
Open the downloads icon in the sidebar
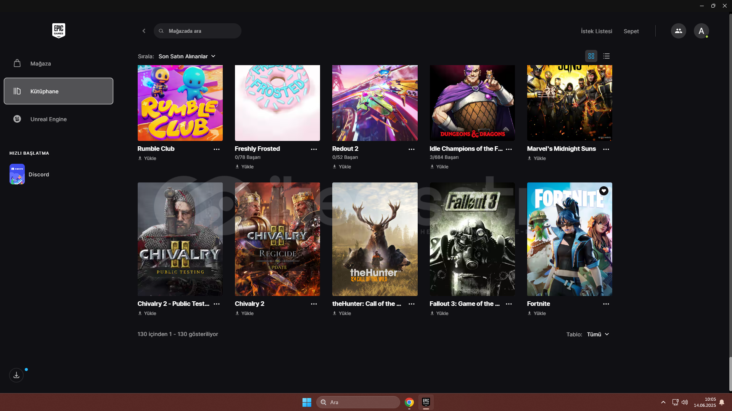point(16,375)
